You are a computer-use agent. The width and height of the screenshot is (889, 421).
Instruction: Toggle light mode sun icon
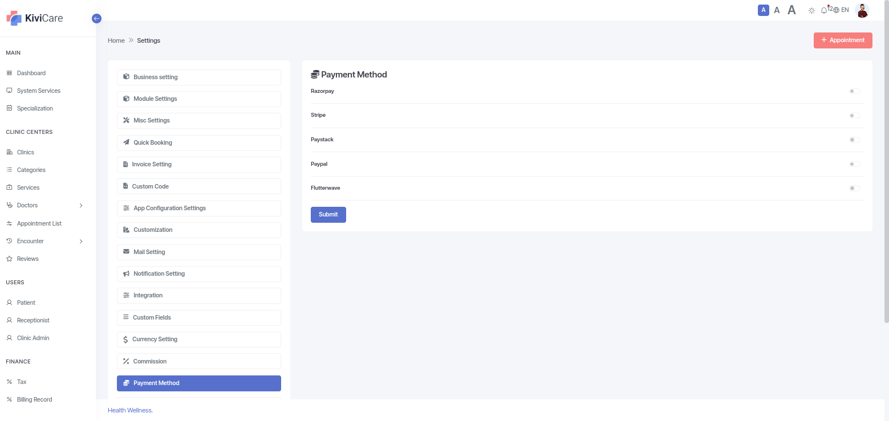point(811,10)
